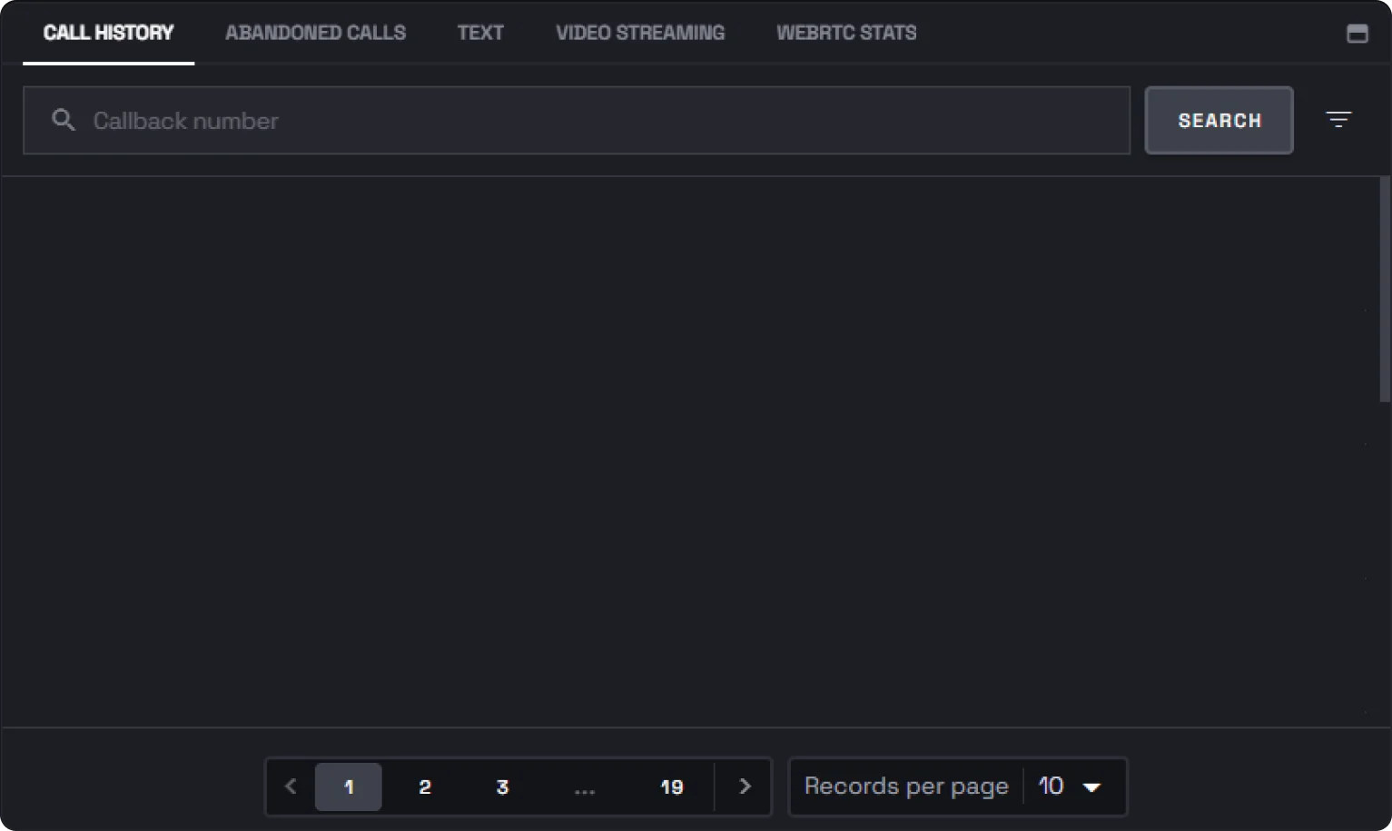Show the WebRTC Stats tab
The width and height of the screenshot is (1392, 831).
[846, 33]
